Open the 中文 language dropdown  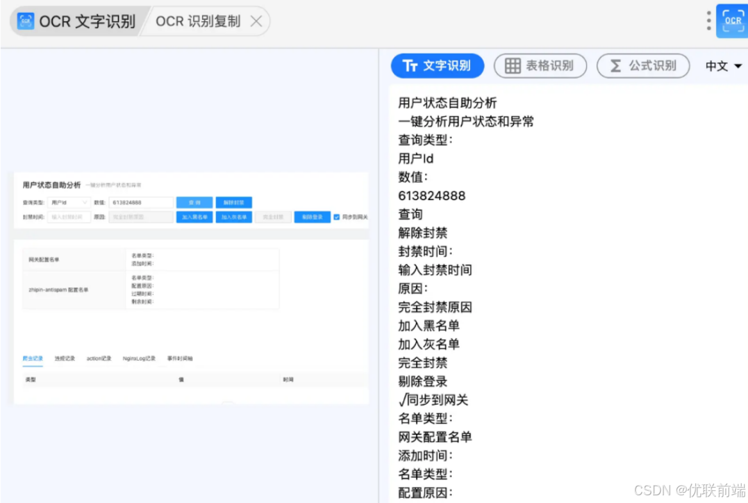723,66
